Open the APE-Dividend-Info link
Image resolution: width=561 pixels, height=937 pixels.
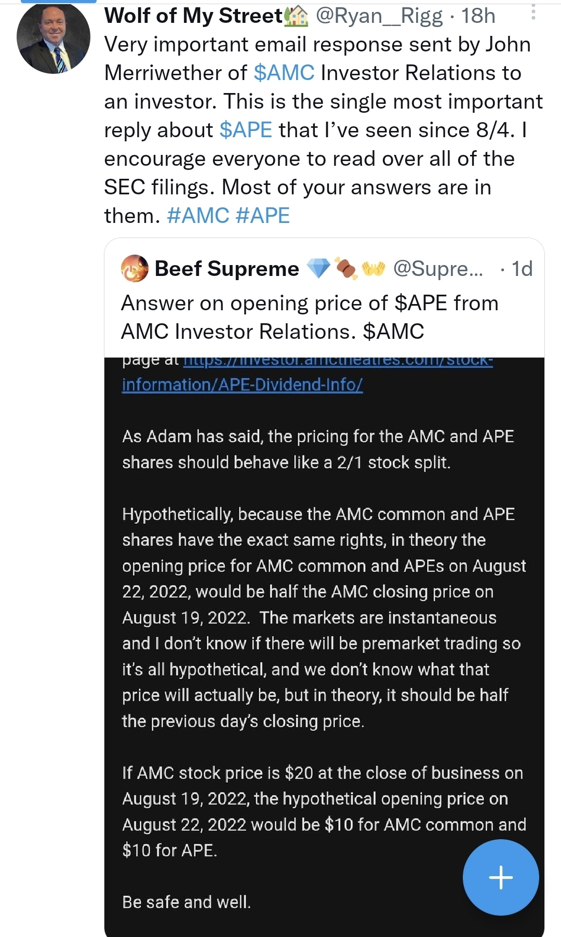[x=242, y=385]
